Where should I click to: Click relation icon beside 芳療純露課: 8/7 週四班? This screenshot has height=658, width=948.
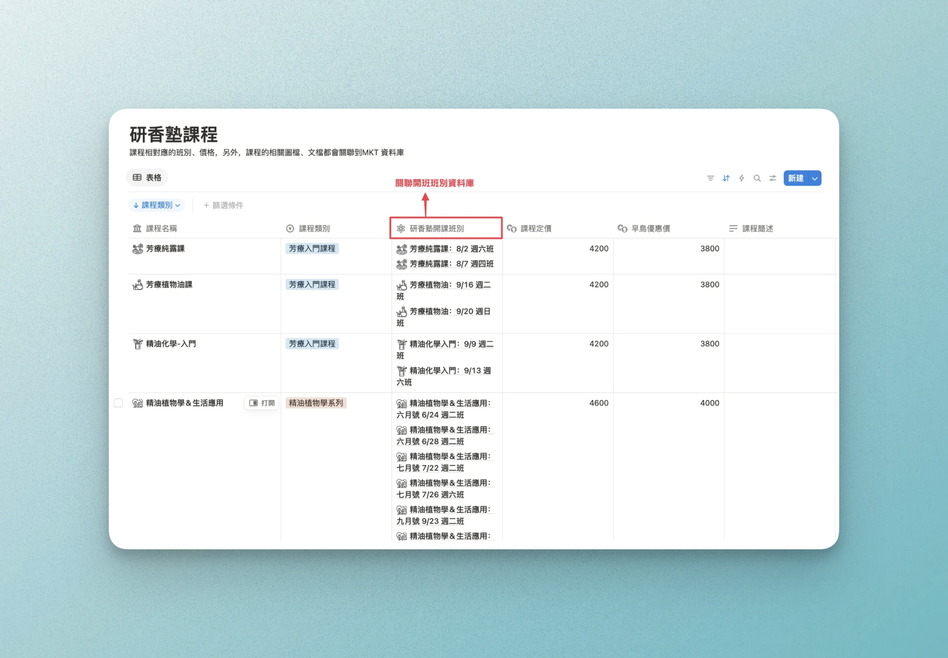(402, 264)
